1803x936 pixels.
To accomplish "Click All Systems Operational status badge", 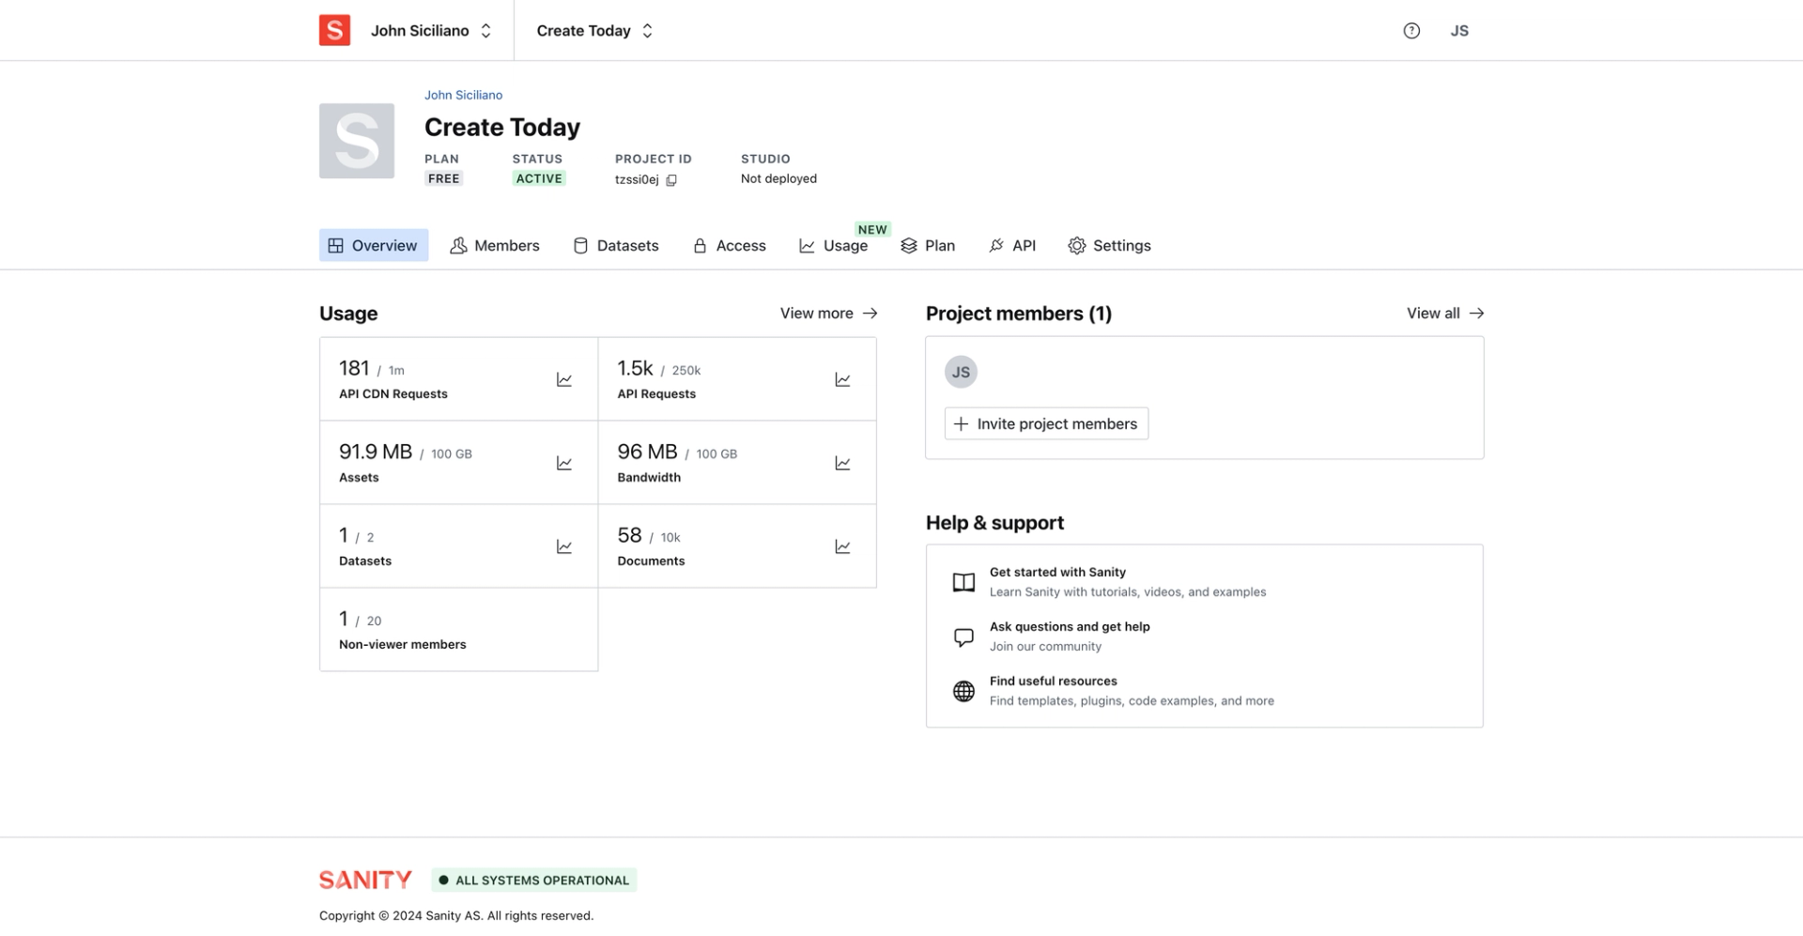I will (x=534, y=880).
